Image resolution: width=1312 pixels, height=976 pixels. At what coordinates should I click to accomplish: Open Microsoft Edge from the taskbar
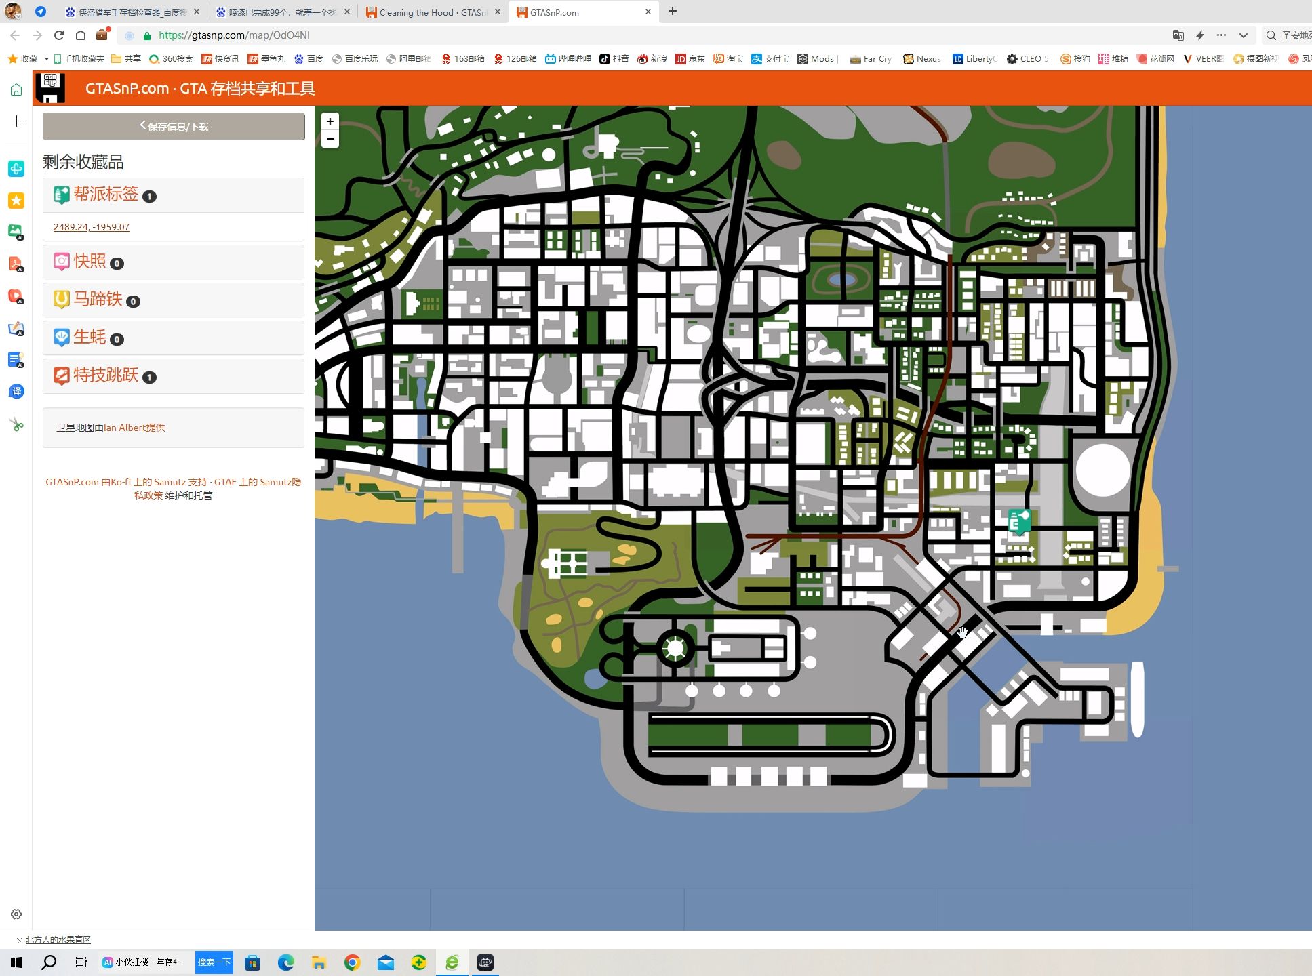285,962
